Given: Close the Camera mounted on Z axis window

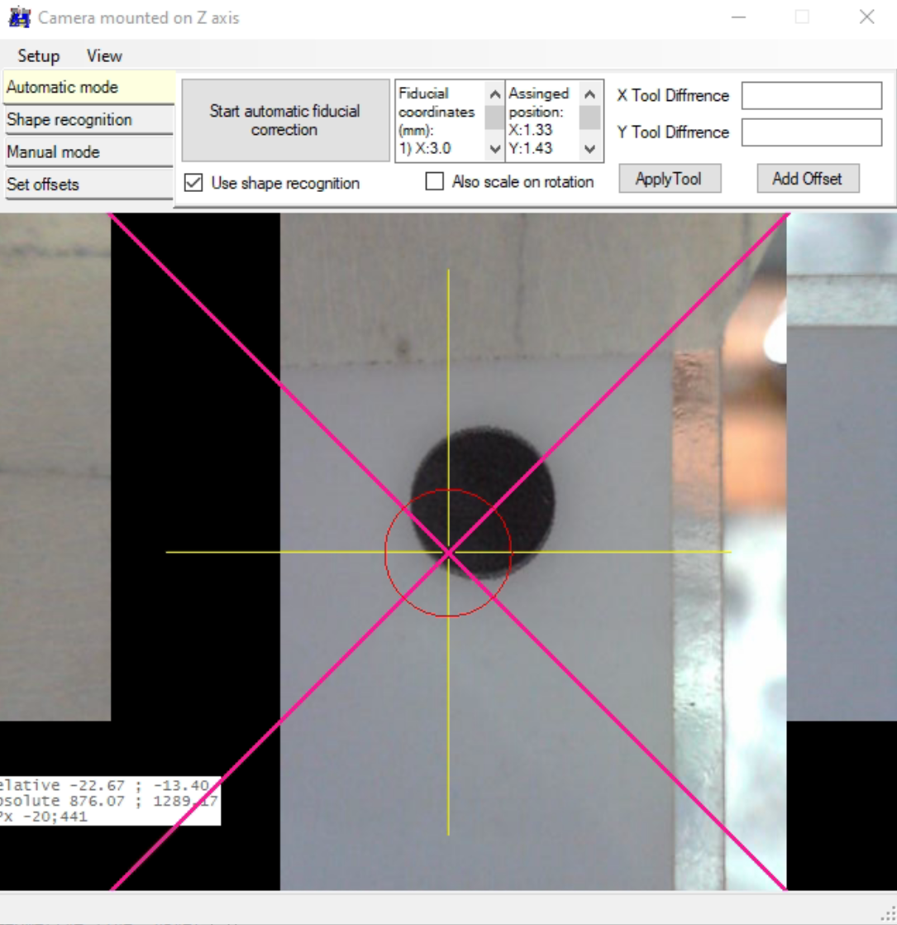Looking at the screenshot, I should (x=866, y=17).
